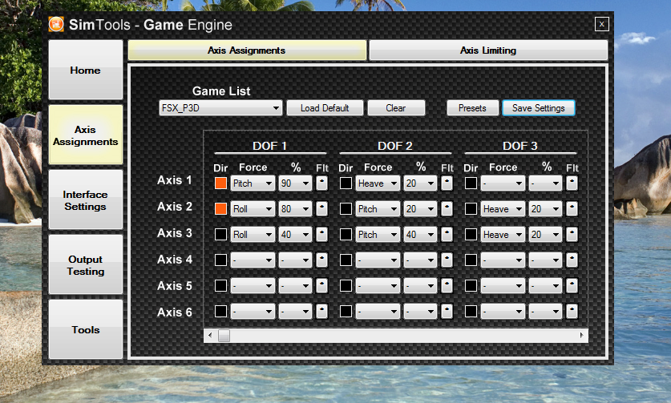Click the horizontal scrollbar right arrow
Viewport: 671px width, 403px height.
[581, 336]
